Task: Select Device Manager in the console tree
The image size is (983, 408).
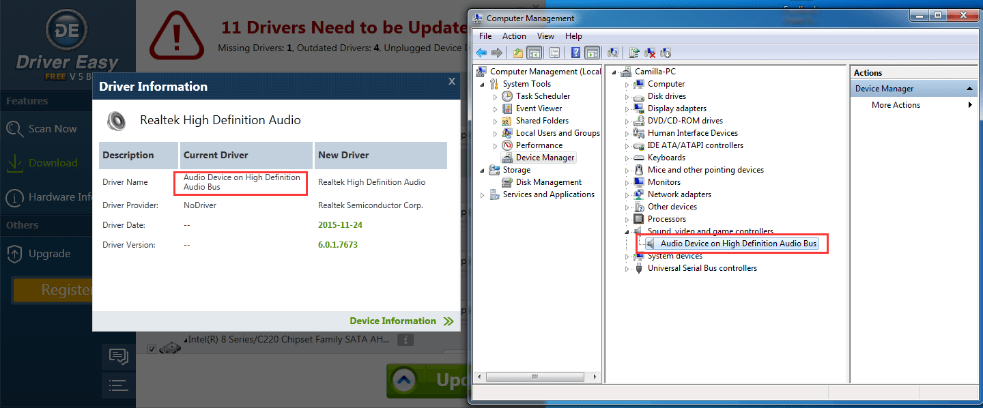Action: [x=545, y=158]
